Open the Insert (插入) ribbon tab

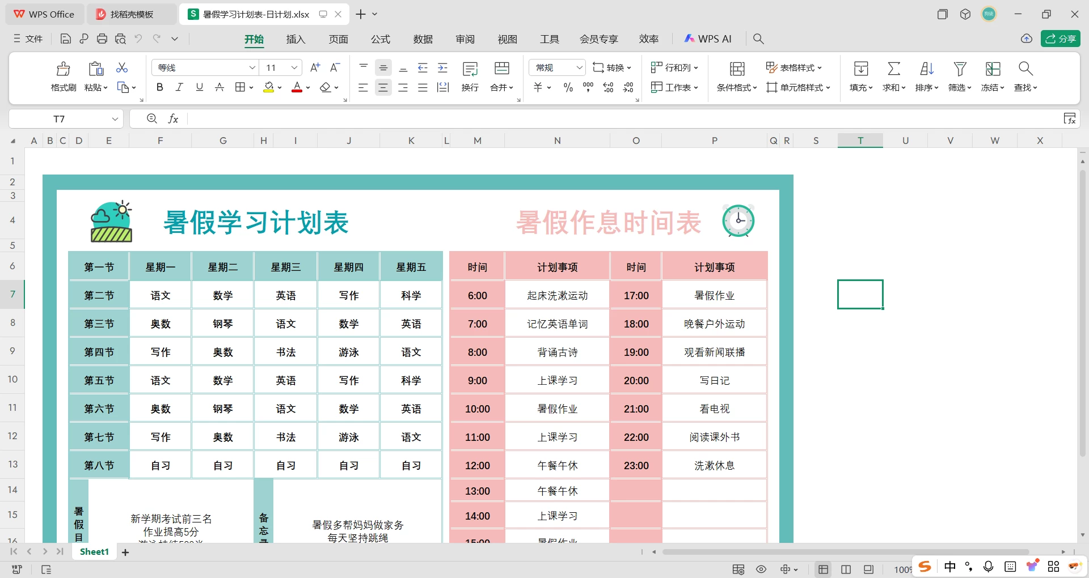[x=296, y=39]
